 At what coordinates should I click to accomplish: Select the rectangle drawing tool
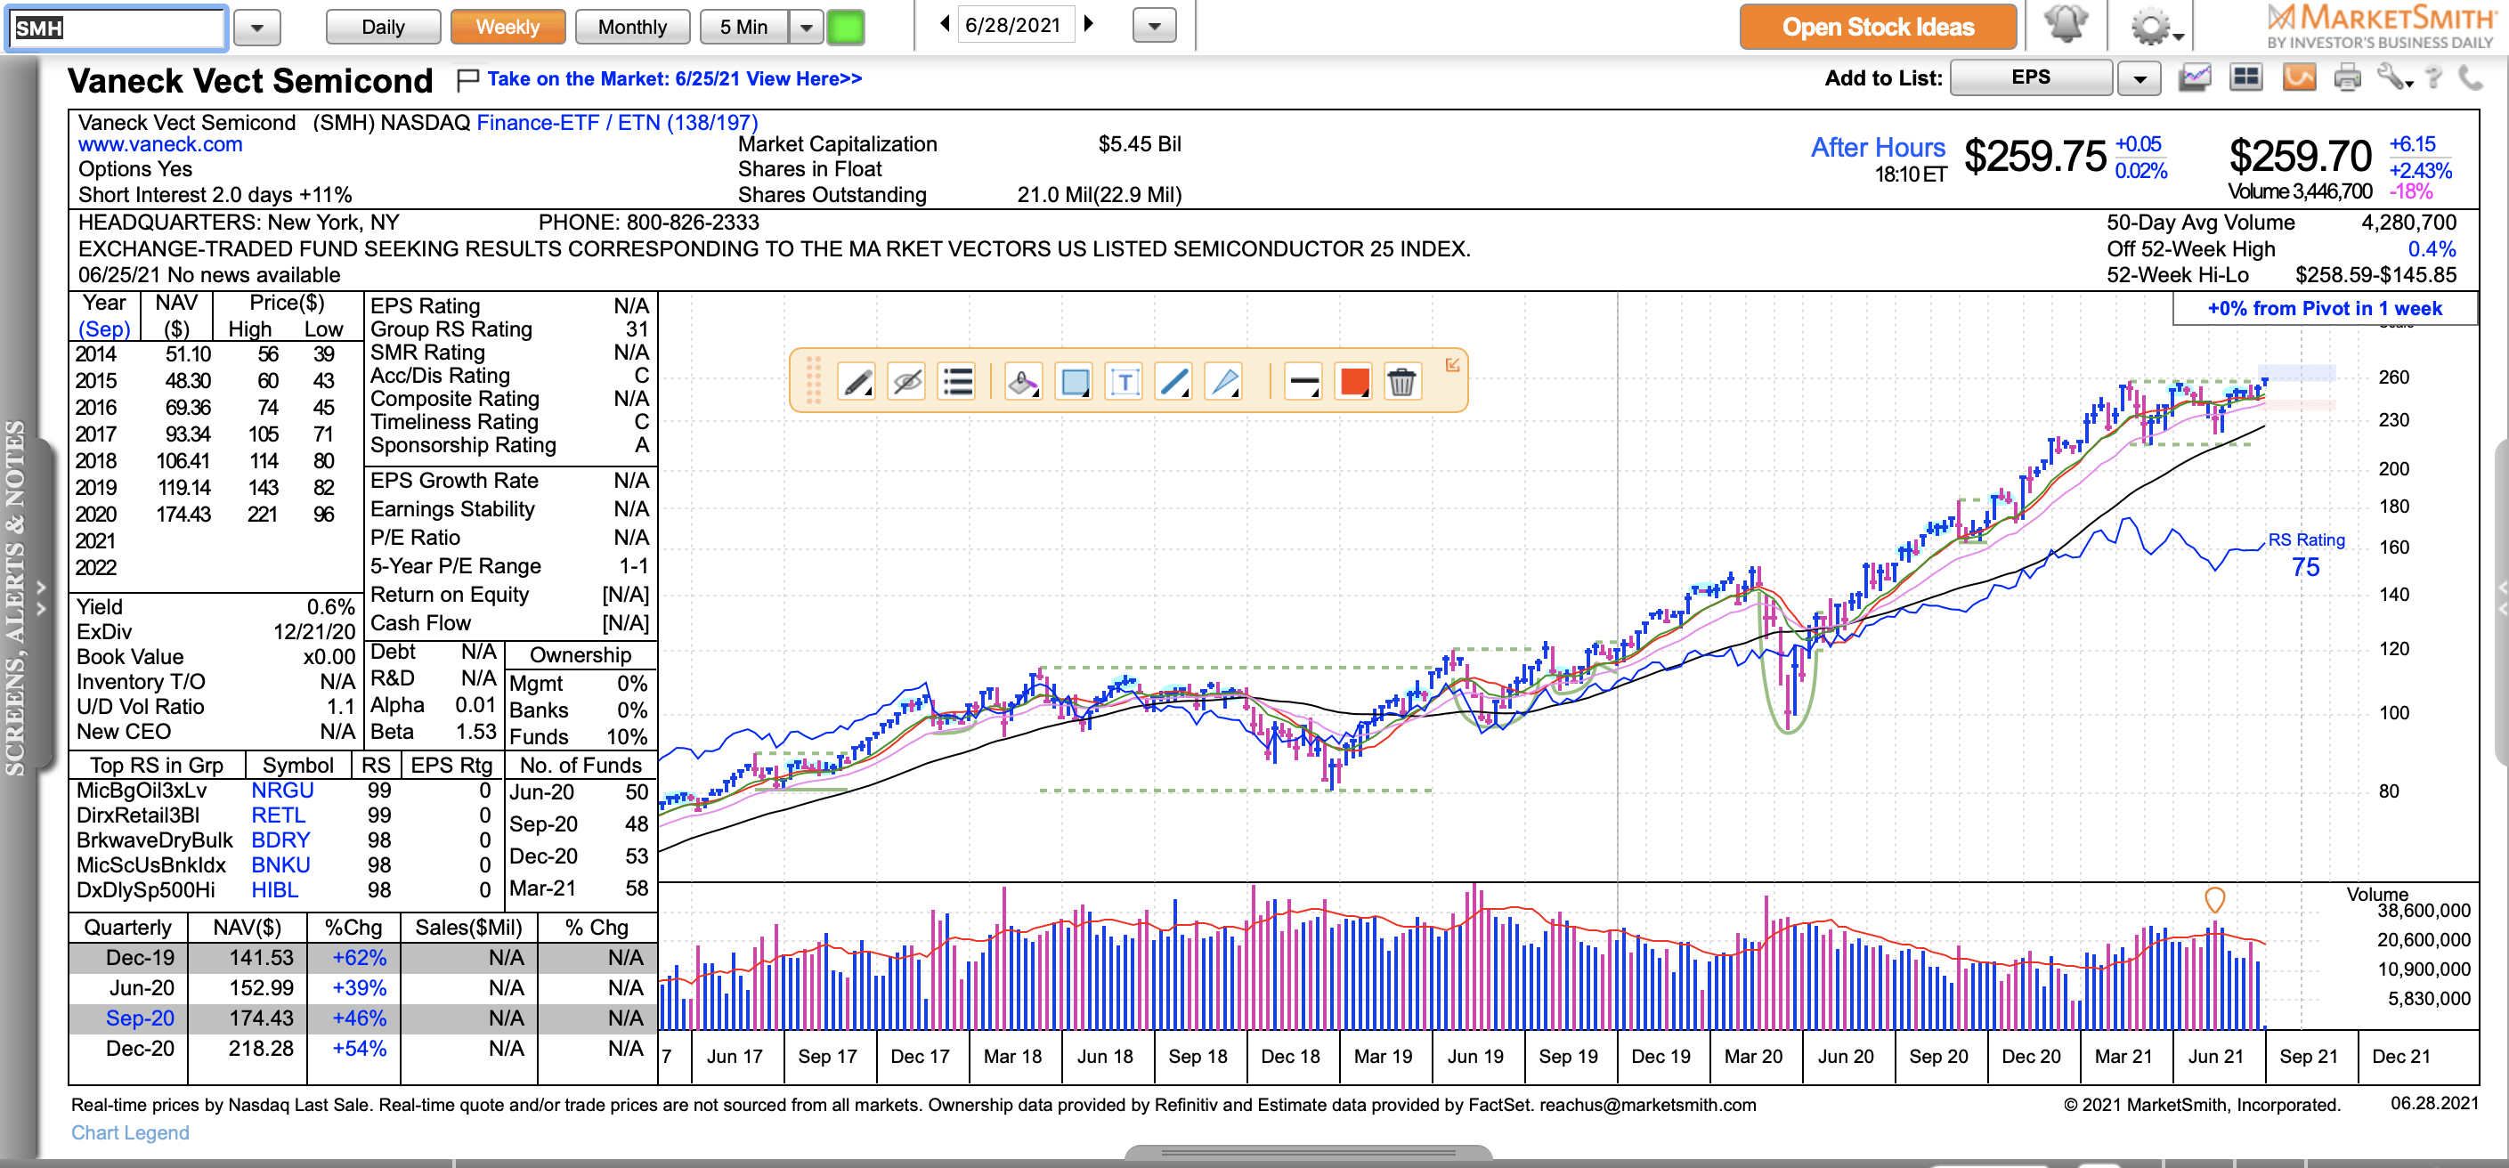click(1075, 382)
